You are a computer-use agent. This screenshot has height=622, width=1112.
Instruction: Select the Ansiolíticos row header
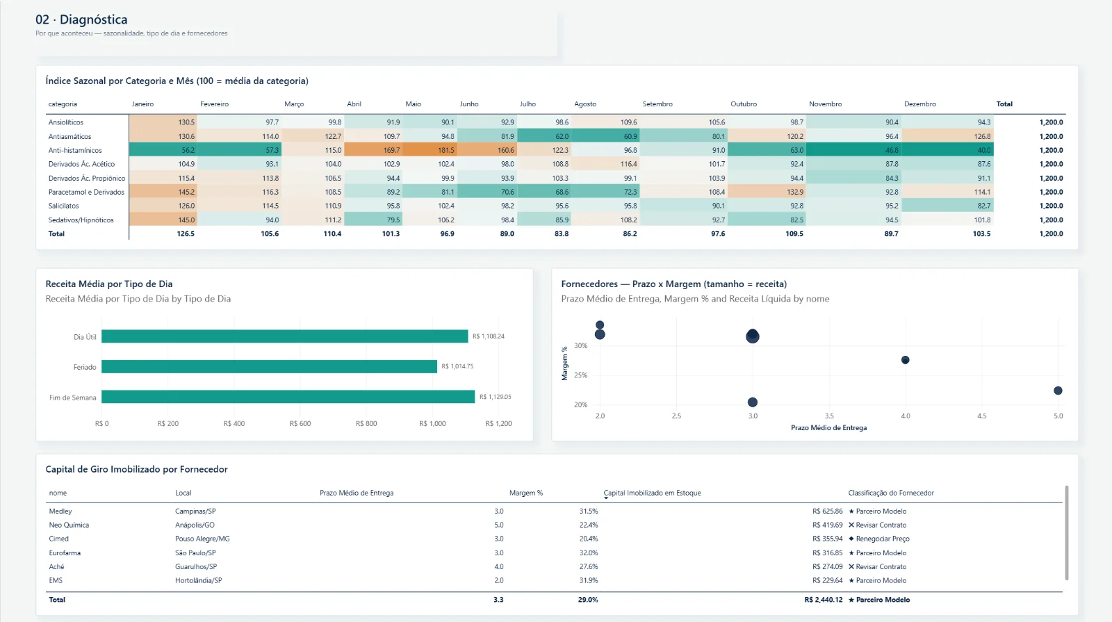pos(66,122)
